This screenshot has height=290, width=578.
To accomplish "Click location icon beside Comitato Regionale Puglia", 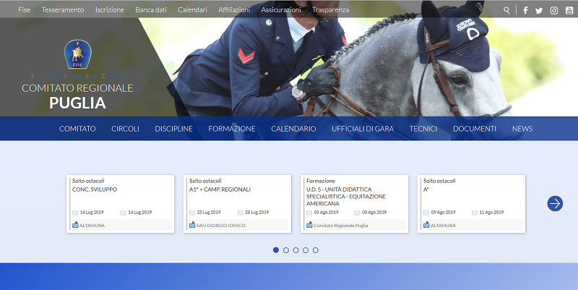I will [309, 225].
